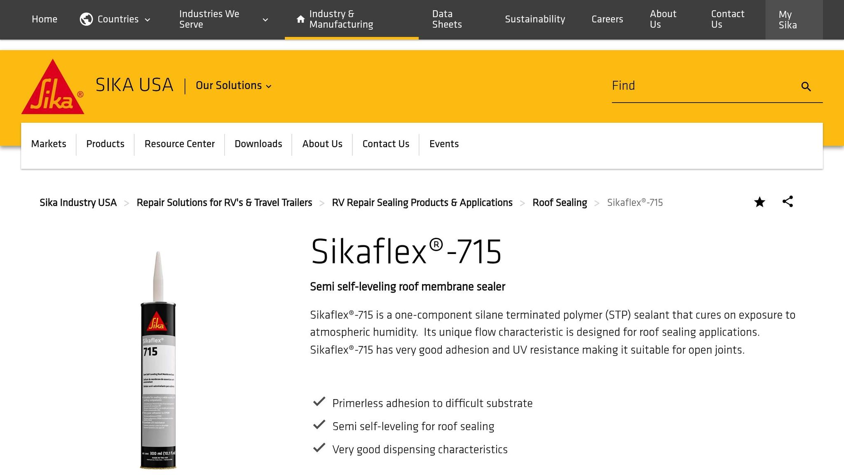
Task: Click the globe icon next to Countries
Action: click(86, 19)
